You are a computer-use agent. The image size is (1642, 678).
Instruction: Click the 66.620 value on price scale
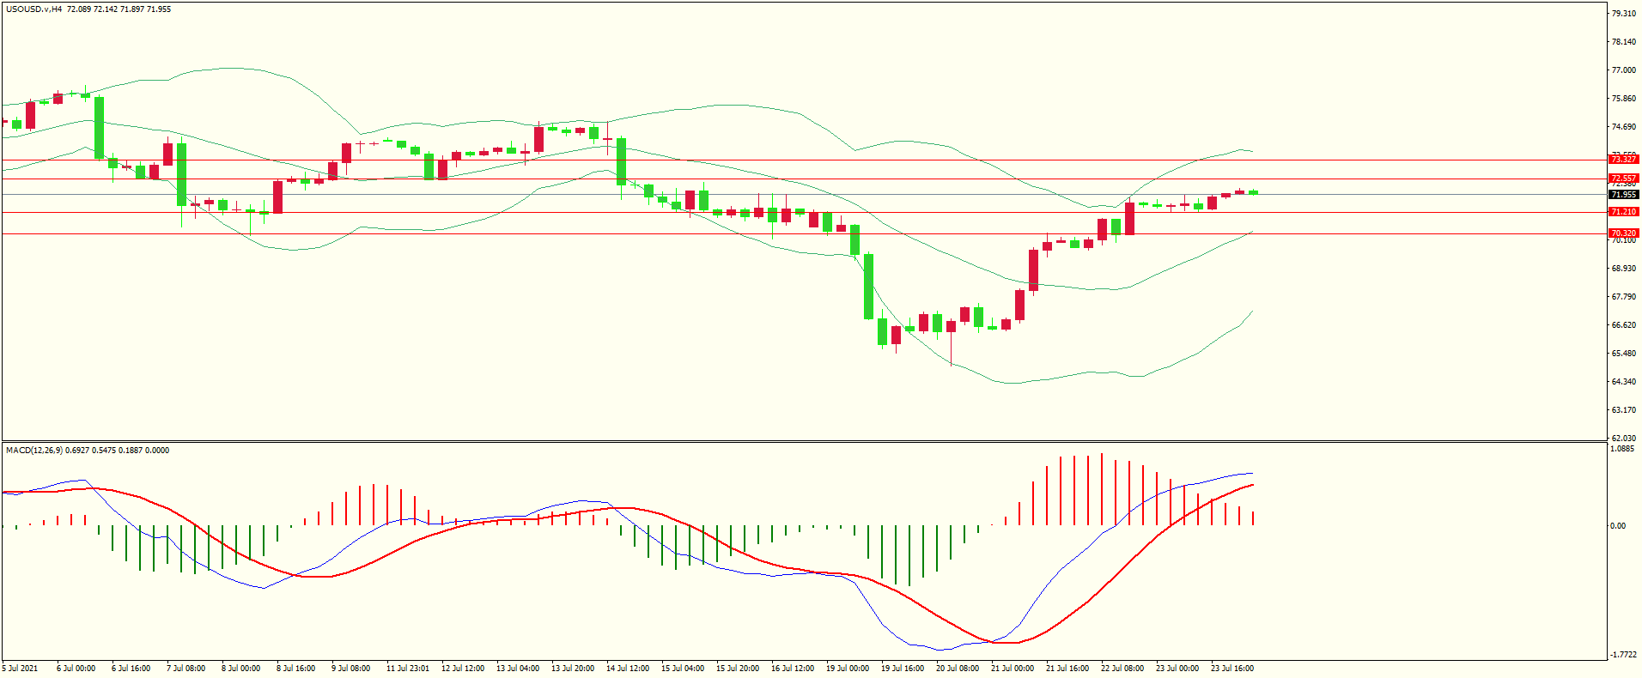tap(1623, 325)
